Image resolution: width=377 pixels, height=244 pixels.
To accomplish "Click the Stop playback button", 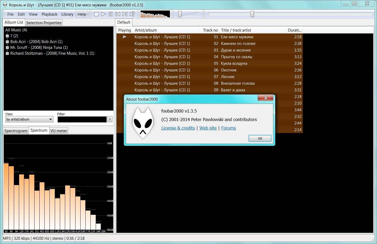I will click(x=96, y=14).
